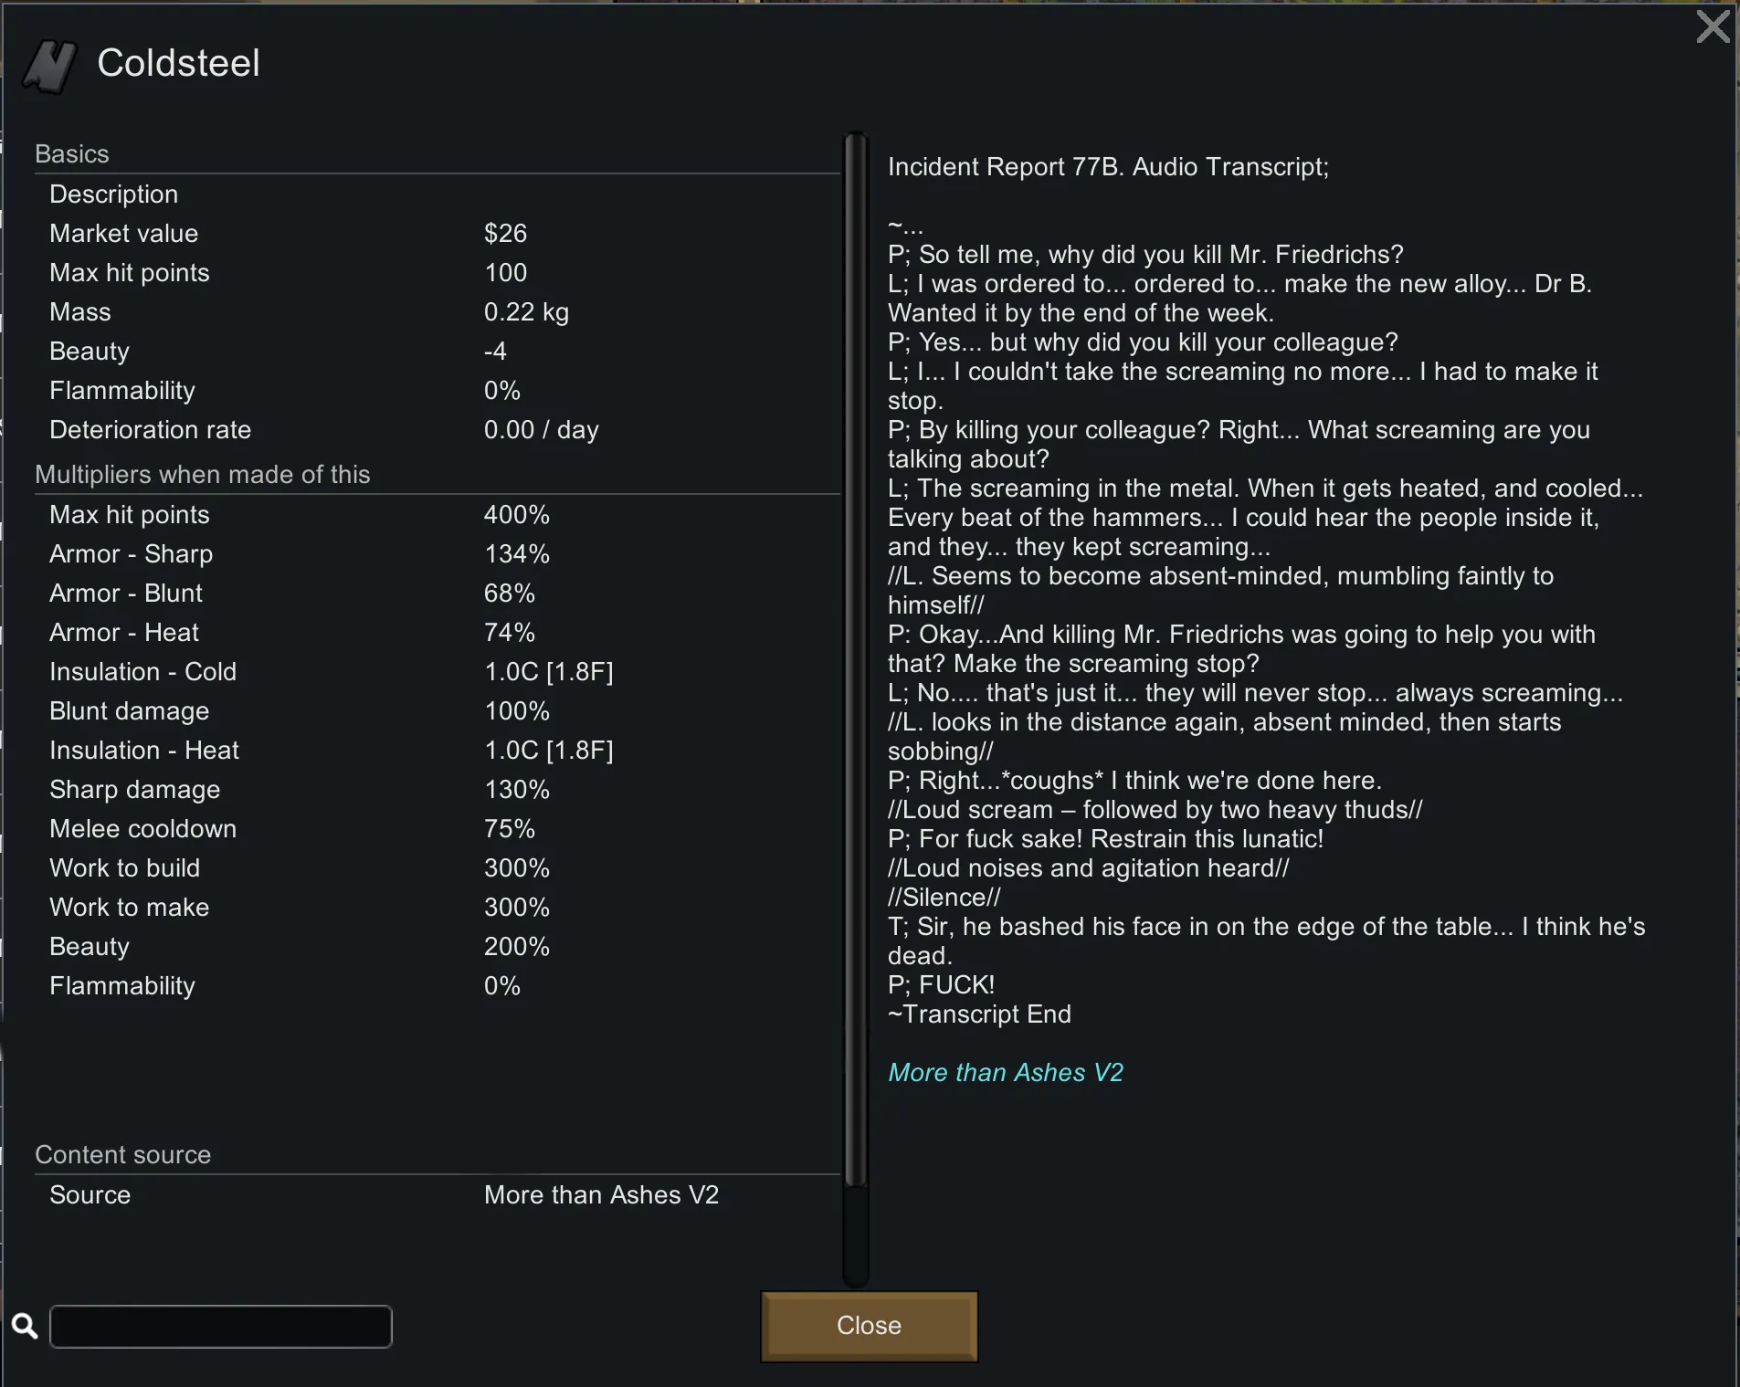Click the magnifying glass search icon
The width and height of the screenshot is (1740, 1387).
[x=25, y=1326]
